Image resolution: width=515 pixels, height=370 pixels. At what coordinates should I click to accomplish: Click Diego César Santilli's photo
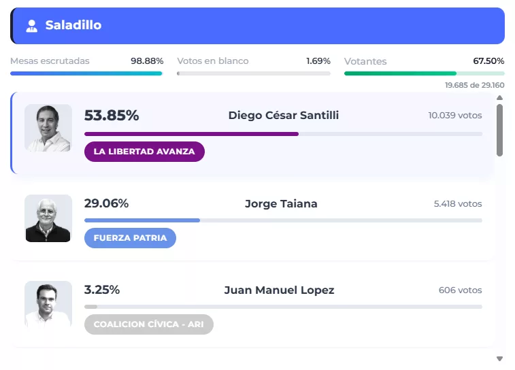point(48,128)
